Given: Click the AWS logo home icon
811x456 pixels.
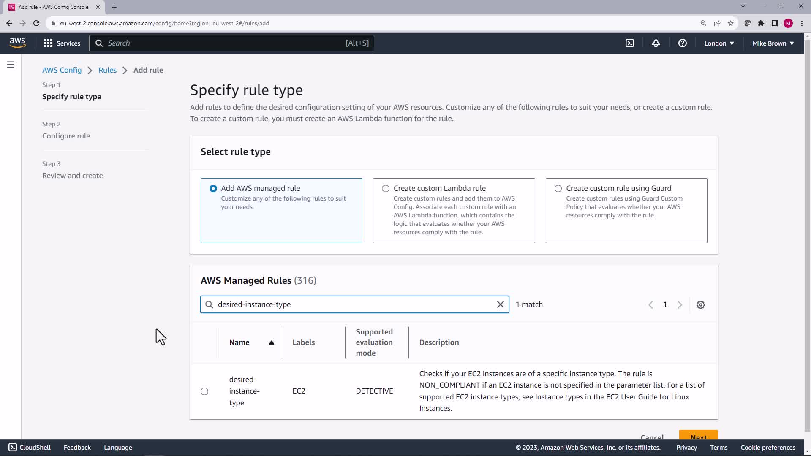Looking at the screenshot, I should point(17,43).
